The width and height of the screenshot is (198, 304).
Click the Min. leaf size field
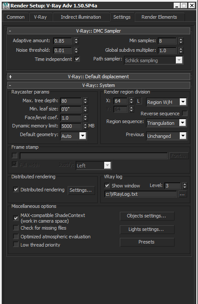tap(71, 109)
